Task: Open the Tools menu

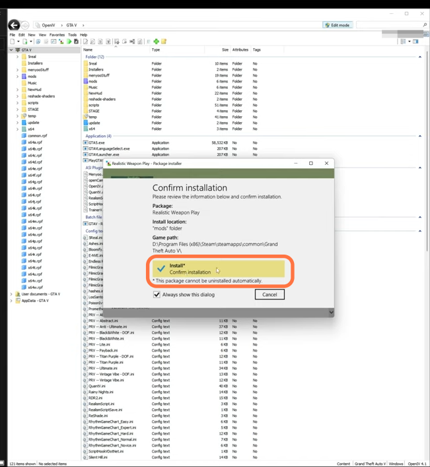Action: pos(72,35)
